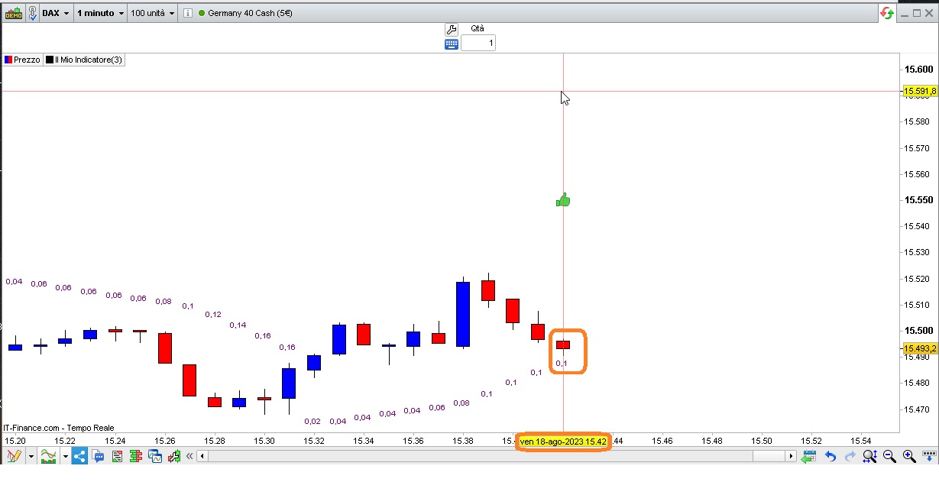Click the zoom in magnifier icon
Screen dimensions: 939x495
point(909,456)
